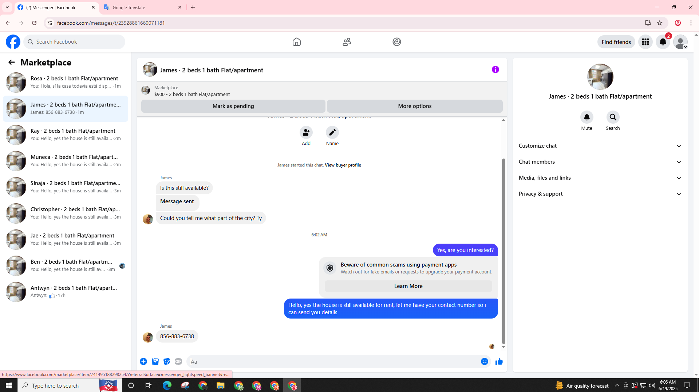Expand the Chat members section

click(x=600, y=162)
